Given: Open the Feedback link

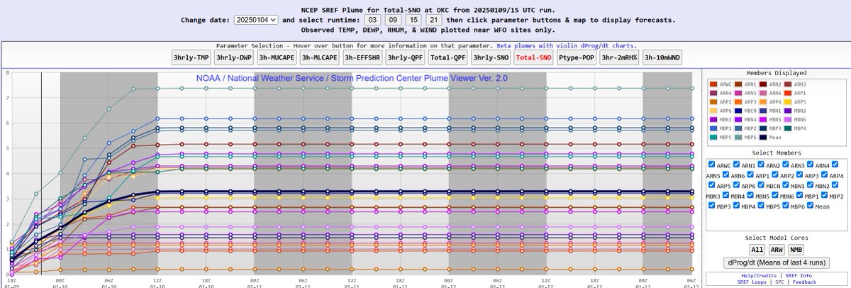Looking at the screenshot, I should coord(803,282).
